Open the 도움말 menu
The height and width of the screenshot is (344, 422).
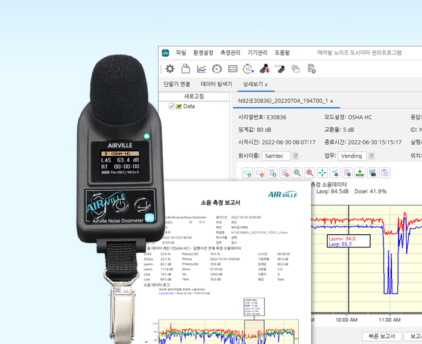pyautogui.click(x=282, y=53)
